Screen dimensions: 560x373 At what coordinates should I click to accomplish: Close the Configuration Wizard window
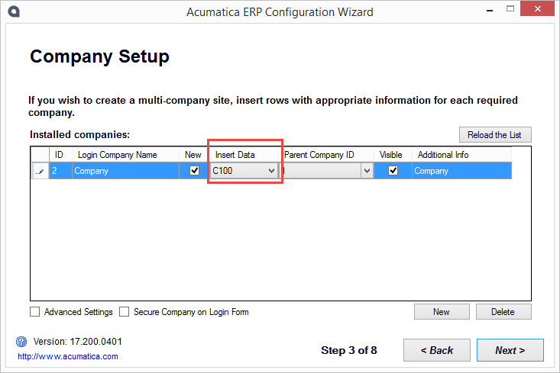(x=537, y=9)
